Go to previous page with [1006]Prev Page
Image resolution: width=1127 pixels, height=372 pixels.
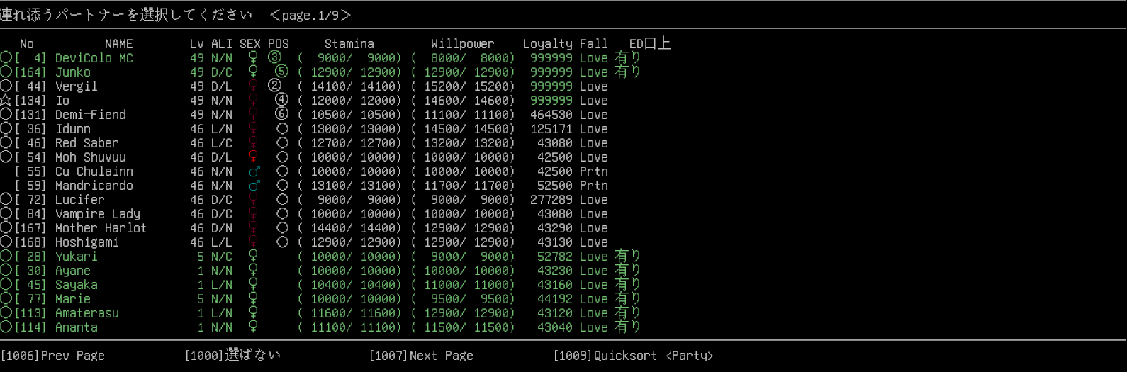pos(52,356)
